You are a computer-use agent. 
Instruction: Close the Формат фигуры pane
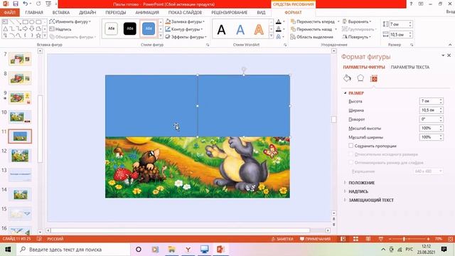point(449,55)
